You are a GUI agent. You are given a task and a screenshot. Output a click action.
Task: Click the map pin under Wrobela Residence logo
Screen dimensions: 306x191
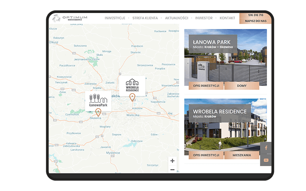[x=132, y=97]
